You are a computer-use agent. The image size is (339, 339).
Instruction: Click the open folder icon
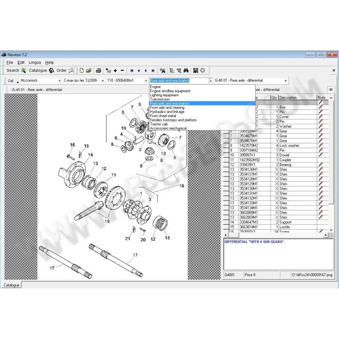coord(89,70)
